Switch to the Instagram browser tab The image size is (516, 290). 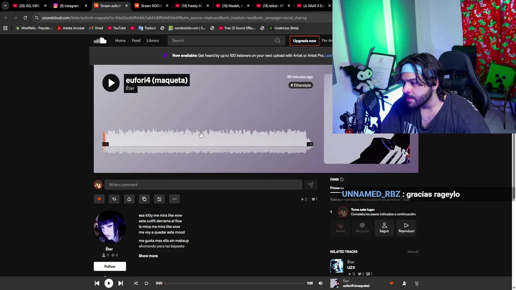[x=70, y=6]
